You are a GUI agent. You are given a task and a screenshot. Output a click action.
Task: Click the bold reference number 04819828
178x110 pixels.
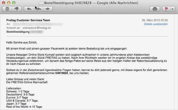(x=62, y=73)
